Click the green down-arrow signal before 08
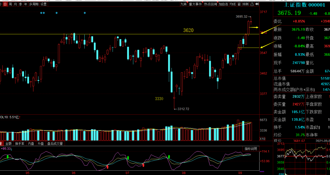This screenshot has height=175, width=330. (169, 157)
